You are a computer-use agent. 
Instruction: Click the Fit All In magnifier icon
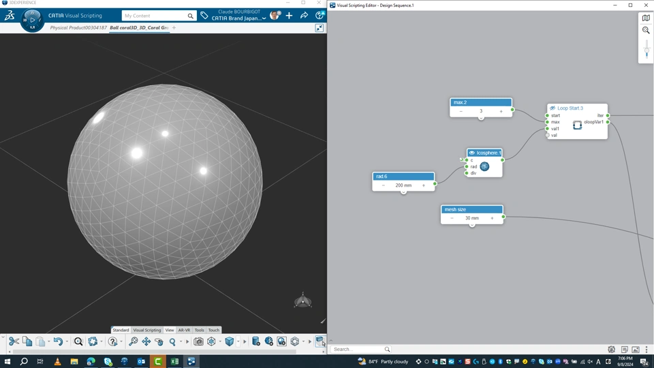(133, 341)
